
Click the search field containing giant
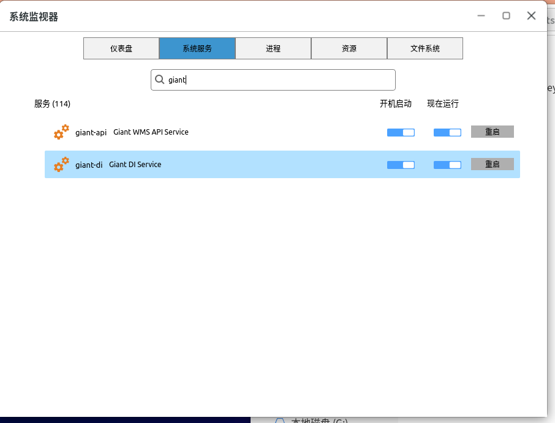tap(273, 80)
